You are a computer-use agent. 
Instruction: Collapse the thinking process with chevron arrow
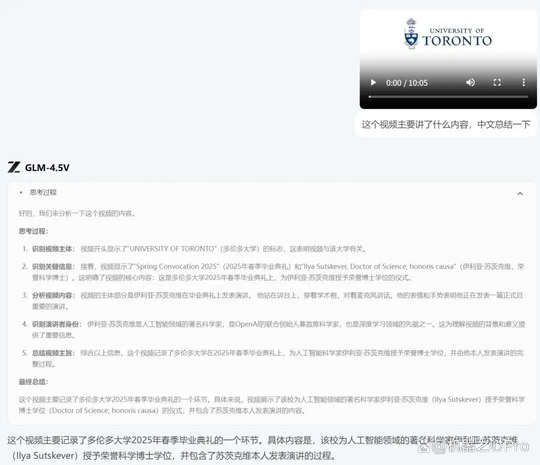(x=520, y=193)
